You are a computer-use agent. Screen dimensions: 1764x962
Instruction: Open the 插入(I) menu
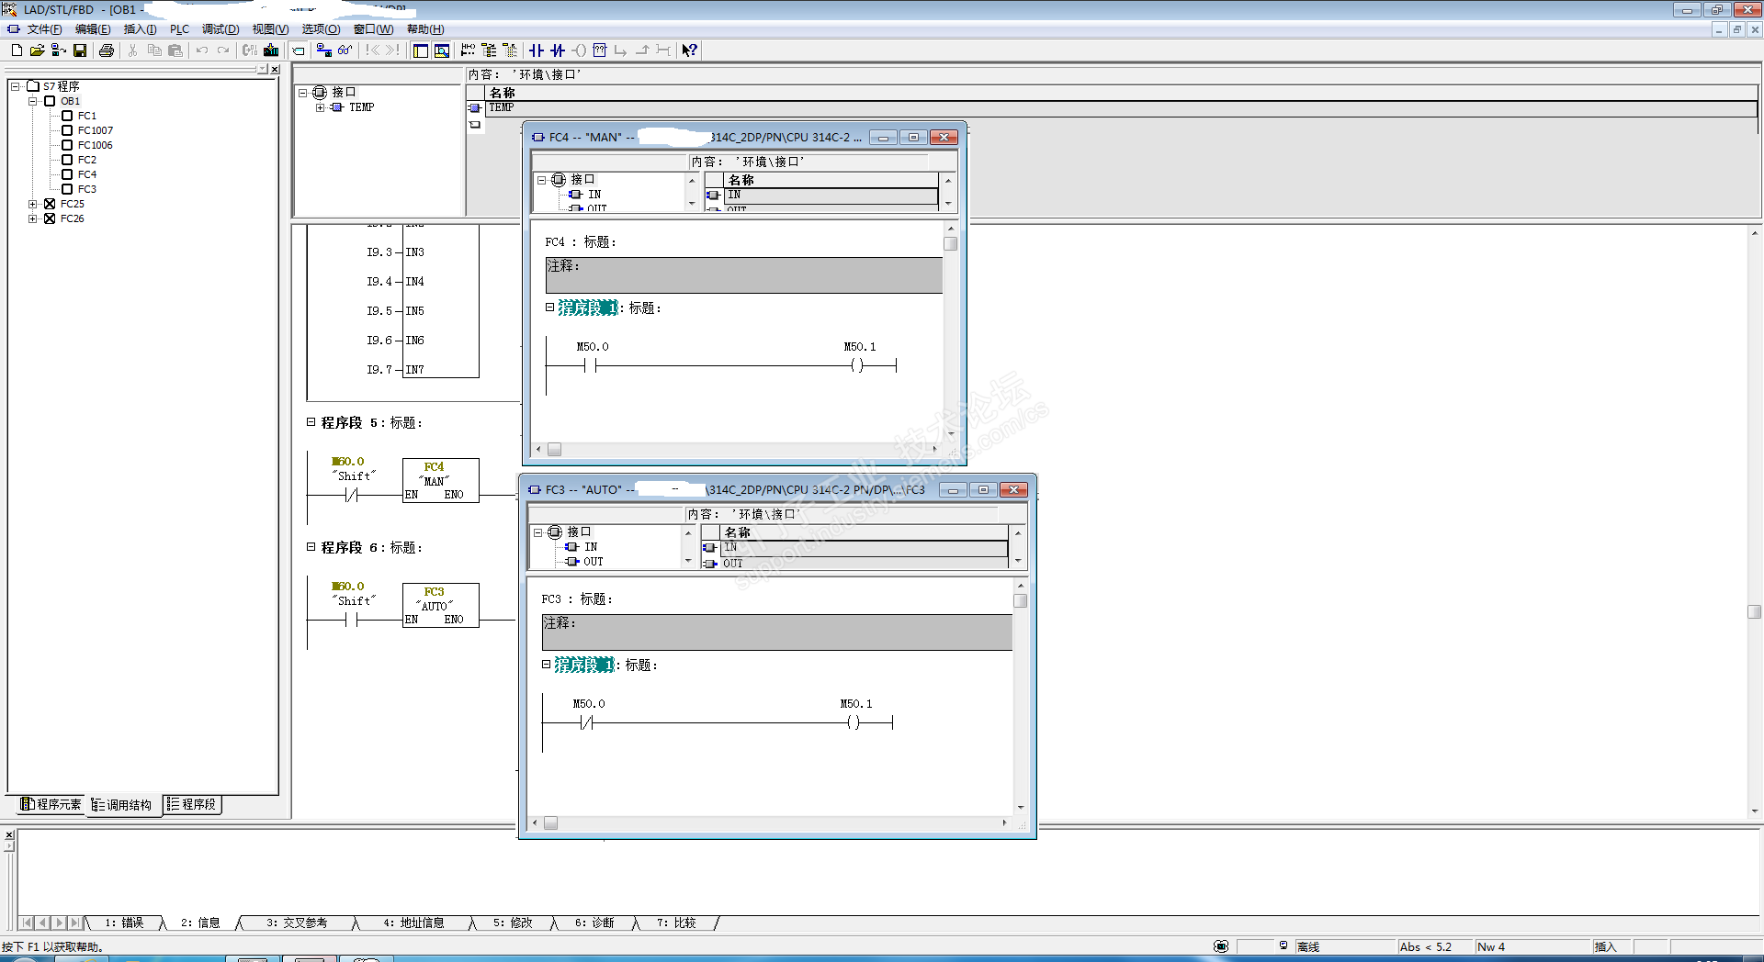click(140, 29)
